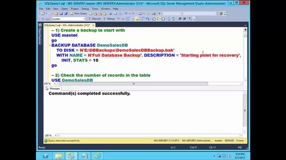Viewport: 286px width, 160px height.
Task: Increase the line indent
Action: click(184, 19)
